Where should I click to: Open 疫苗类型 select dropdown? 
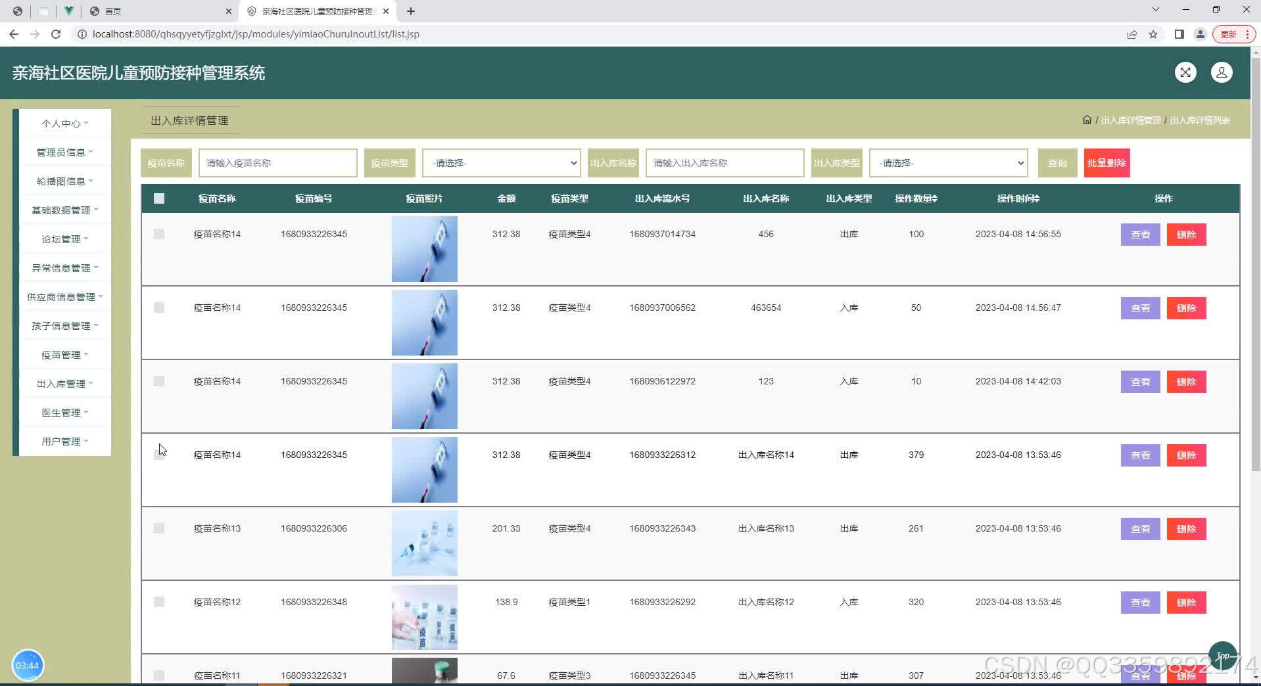502,163
